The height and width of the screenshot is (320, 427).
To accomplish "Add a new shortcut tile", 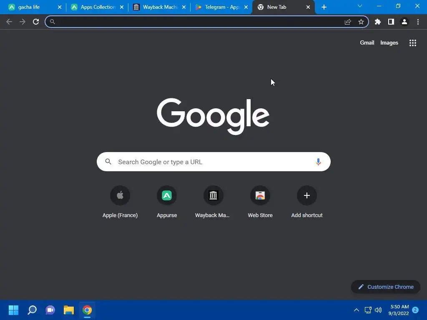I will (x=307, y=202).
